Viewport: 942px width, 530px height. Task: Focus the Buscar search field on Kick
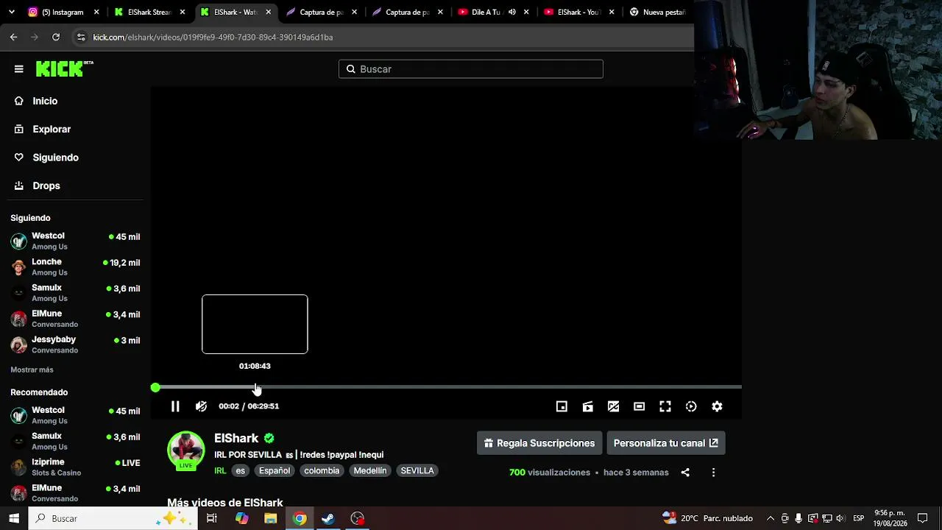[471, 69]
